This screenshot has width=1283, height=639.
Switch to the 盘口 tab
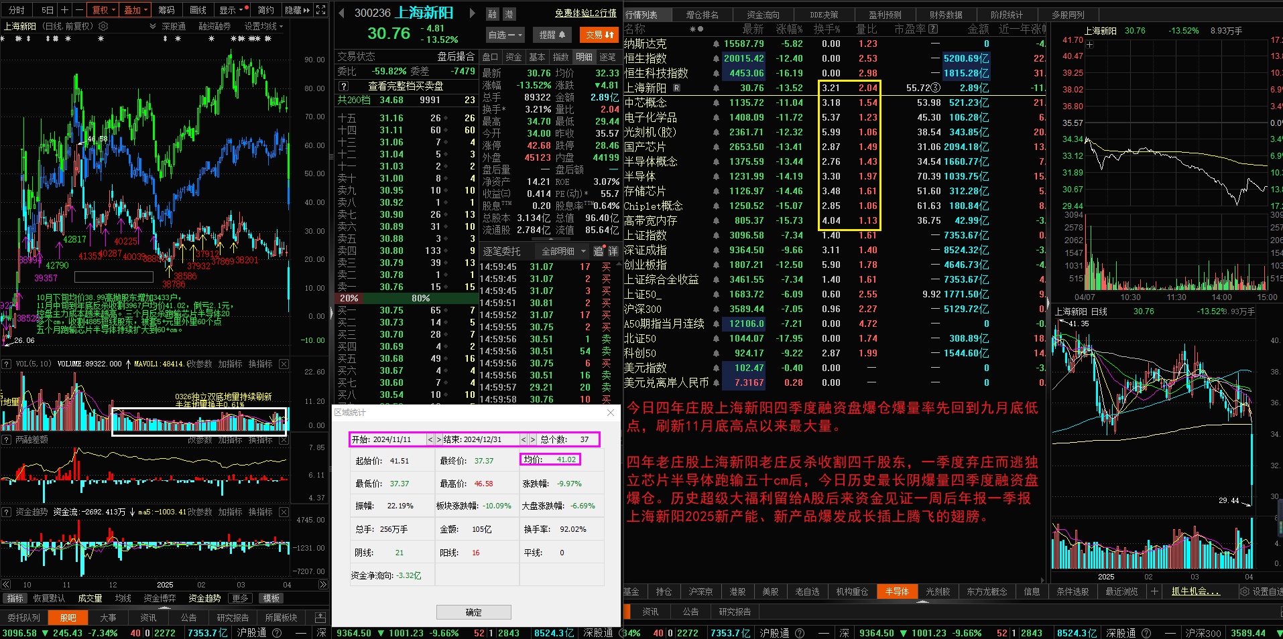click(x=491, y=57)
